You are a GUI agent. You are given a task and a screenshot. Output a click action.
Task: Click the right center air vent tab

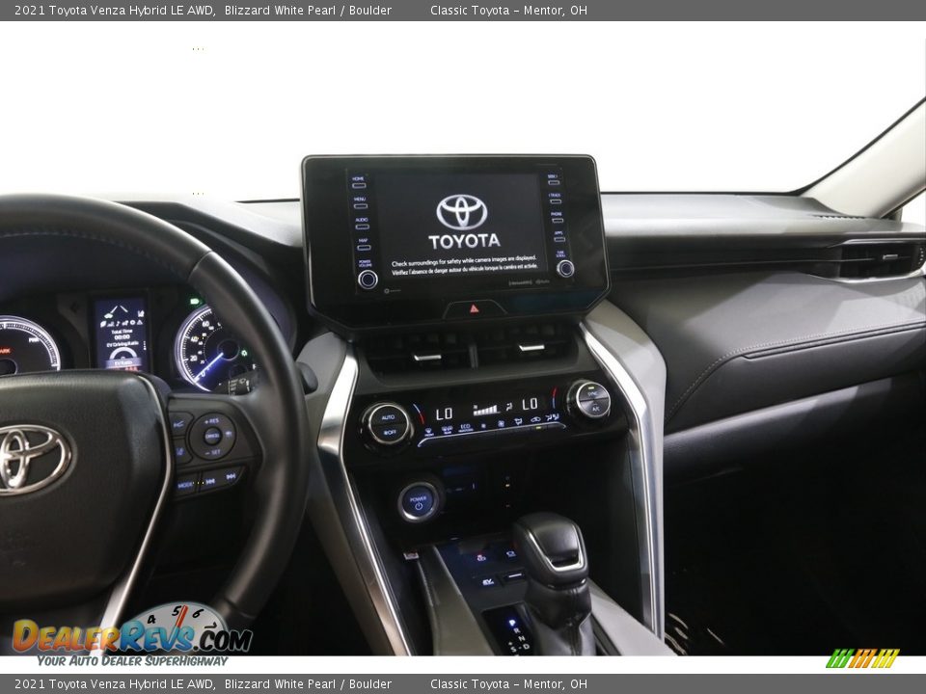coord(531,348)
